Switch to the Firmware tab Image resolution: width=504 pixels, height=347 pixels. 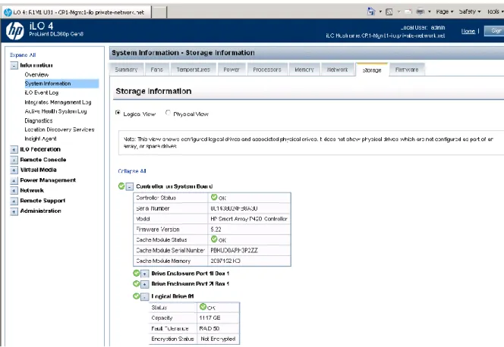407,70
